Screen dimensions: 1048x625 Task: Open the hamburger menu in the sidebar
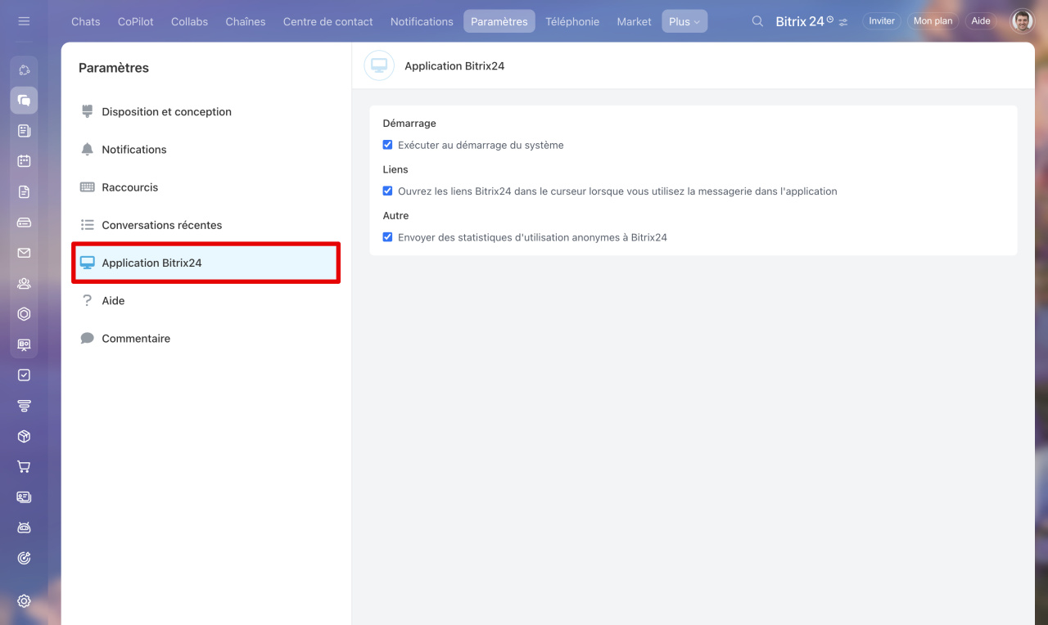coord(24,21)
